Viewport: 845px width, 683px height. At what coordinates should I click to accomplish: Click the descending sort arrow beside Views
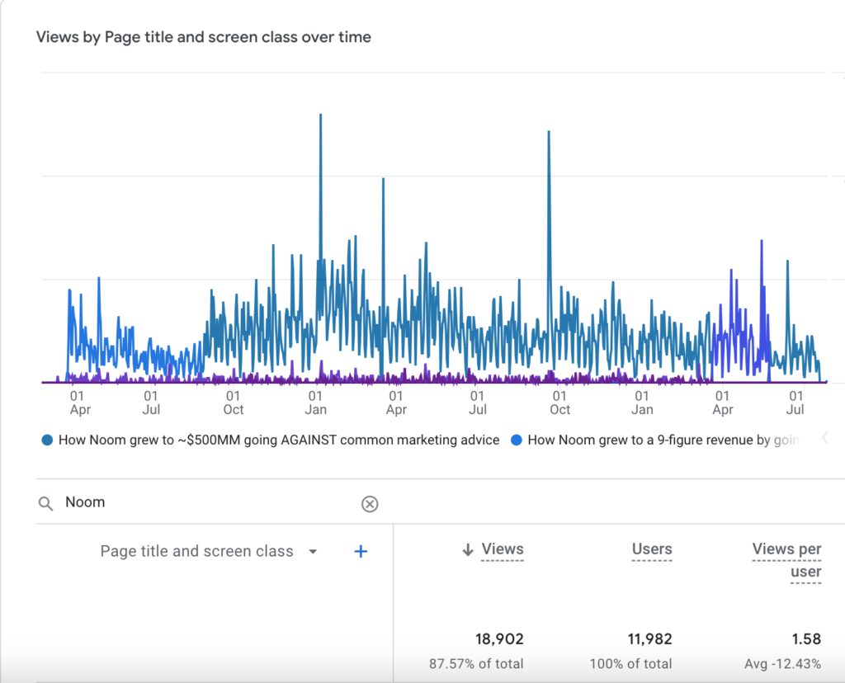point(467,549)
